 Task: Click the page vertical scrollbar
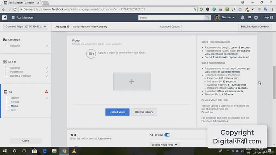(274, 83)
